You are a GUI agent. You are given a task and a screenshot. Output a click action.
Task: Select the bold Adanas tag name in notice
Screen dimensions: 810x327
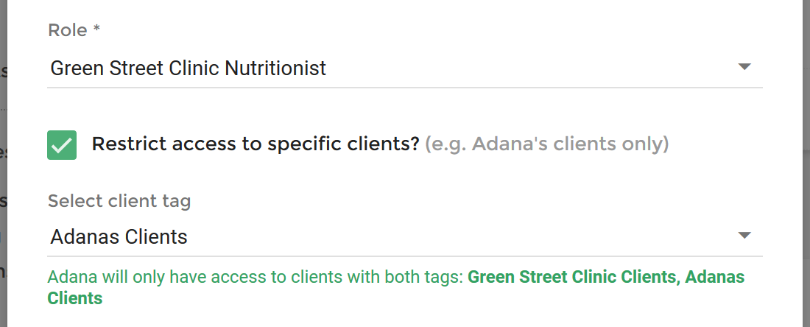coord(714,278)
